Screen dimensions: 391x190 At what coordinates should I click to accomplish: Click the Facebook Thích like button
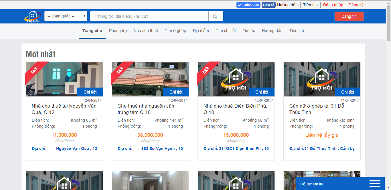[x=248, y=5]
